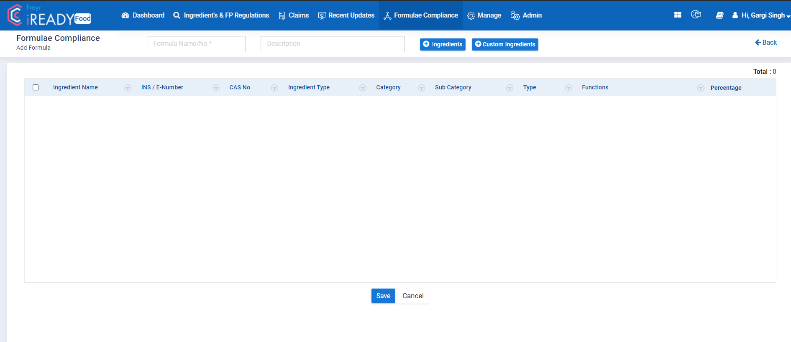Open the grid view icon in header
791x342 pixels.
coord(678,15)
